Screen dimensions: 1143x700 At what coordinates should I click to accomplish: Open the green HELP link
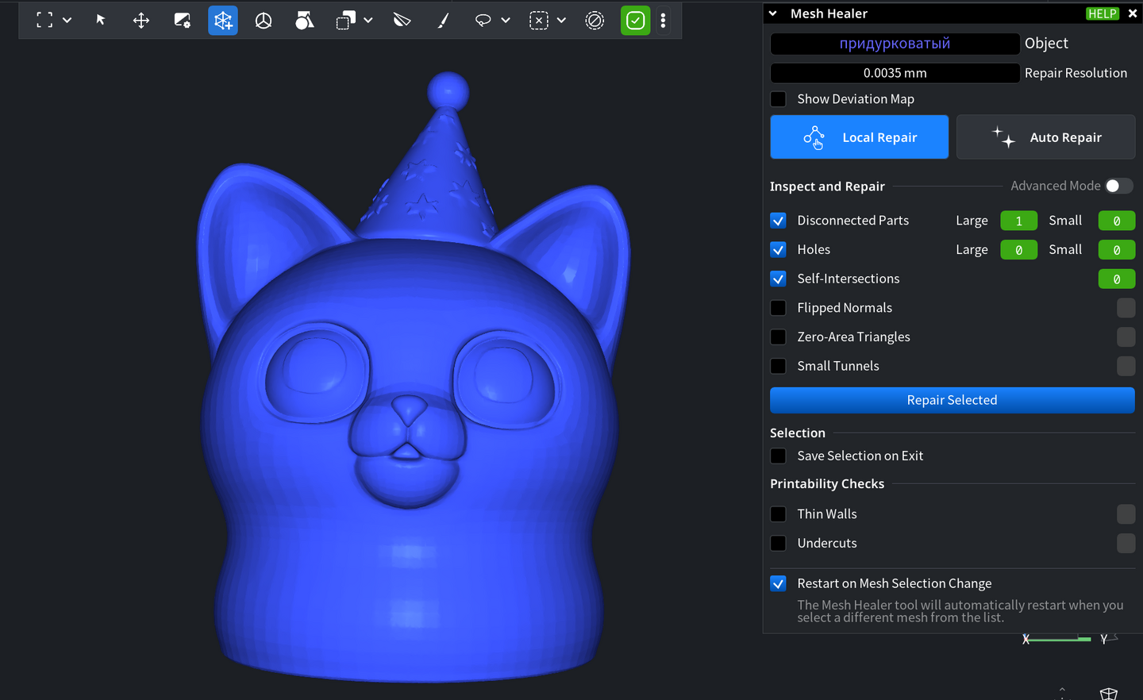[x=1102, y=13]
